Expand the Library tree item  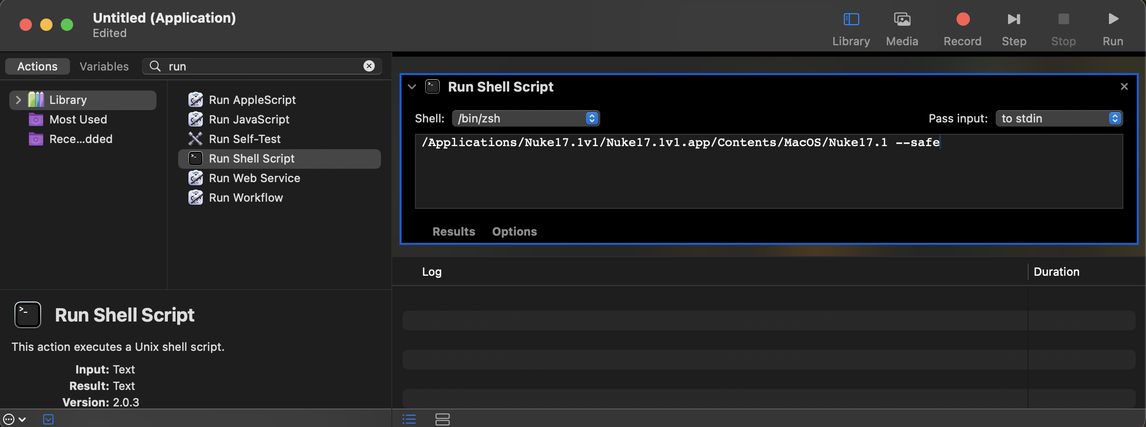19,100
